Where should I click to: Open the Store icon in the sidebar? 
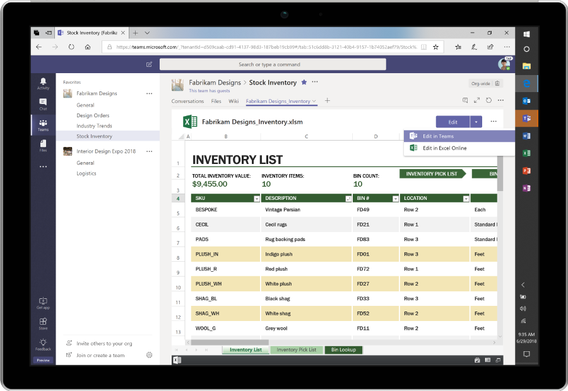tap(43, 323)
